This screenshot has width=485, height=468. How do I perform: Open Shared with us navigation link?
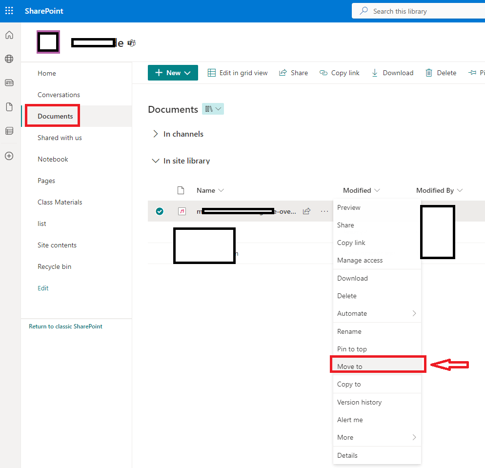pyautogui.click(x=60, y=138)
